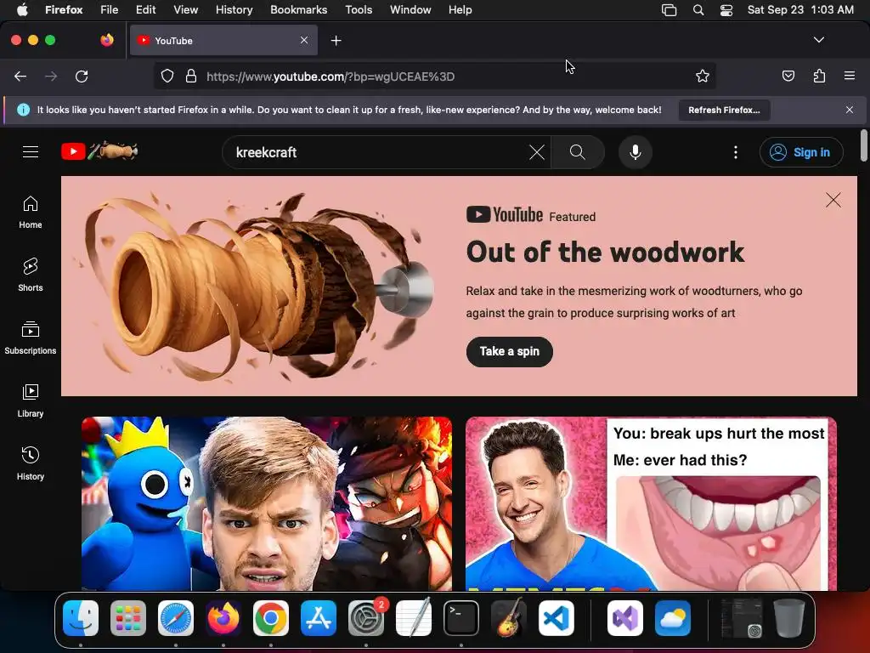
Task: Open Subscriptions in the sidebar
Action: tap(31, 338)
